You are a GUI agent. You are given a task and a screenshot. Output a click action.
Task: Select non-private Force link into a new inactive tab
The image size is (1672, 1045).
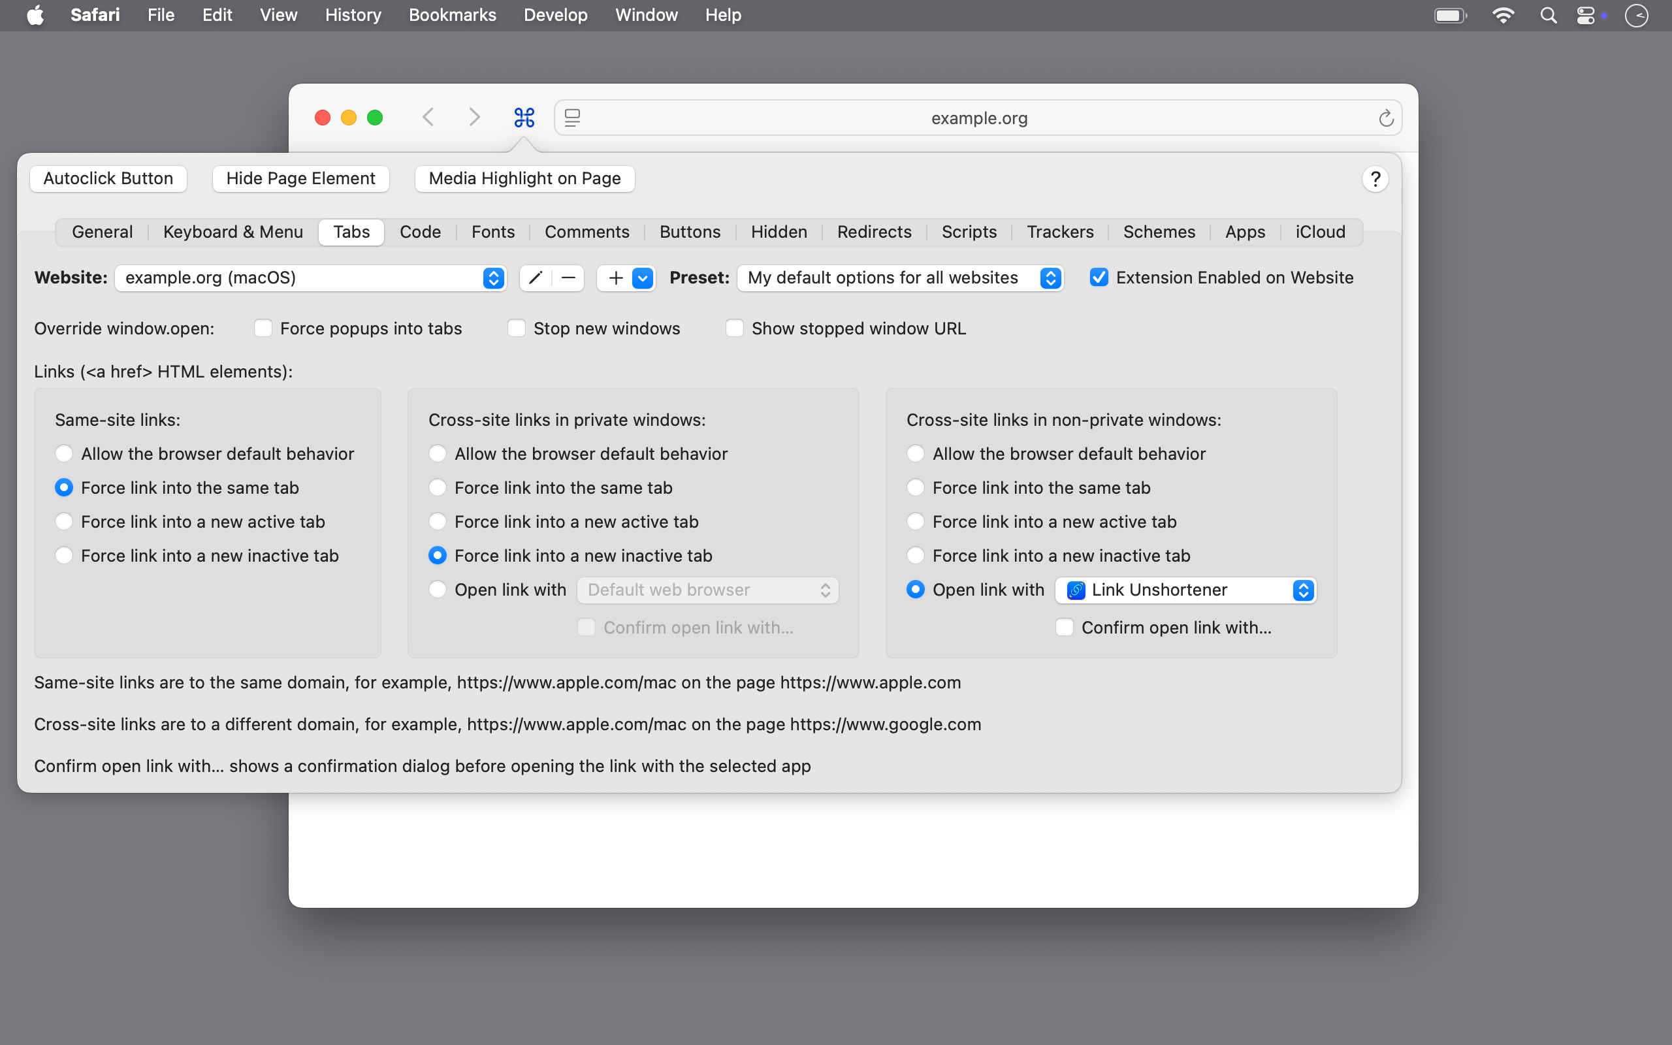[x=916, y=556]
